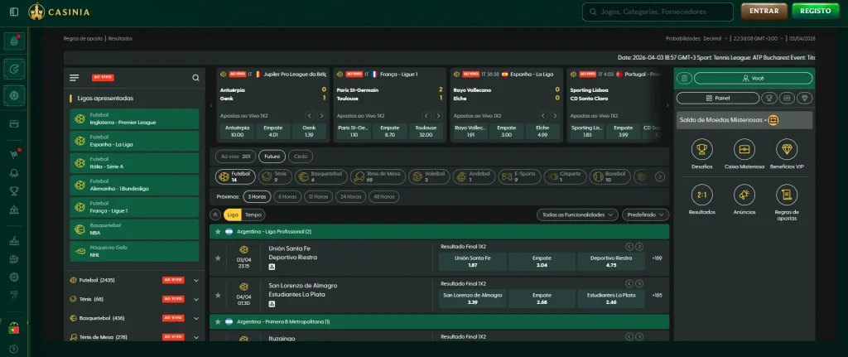Screen dimensions: 848x357
Task: Favorite the San Lorenzo de Almagro match star
Action: coord(218,296)
